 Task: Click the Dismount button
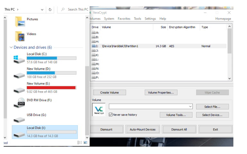[x=106, y=129]
